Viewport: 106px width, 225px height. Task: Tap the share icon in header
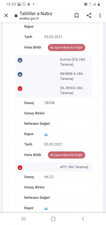[x=89, y=15]
